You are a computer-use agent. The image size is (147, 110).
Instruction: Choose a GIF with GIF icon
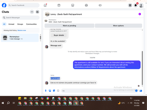(x=58, y=91)
